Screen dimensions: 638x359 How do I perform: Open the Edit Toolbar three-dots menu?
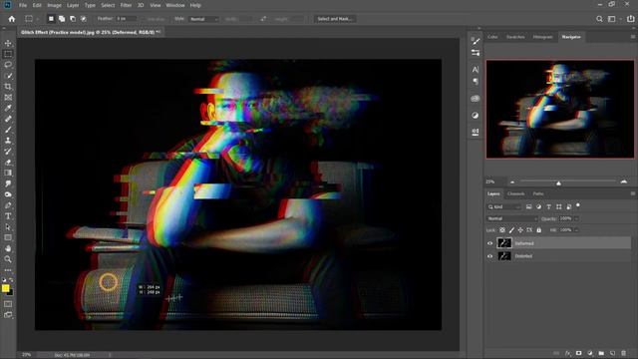coord(8,270)
